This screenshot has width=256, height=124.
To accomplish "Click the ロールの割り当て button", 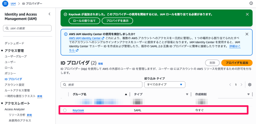I will (x=84, y=21).
